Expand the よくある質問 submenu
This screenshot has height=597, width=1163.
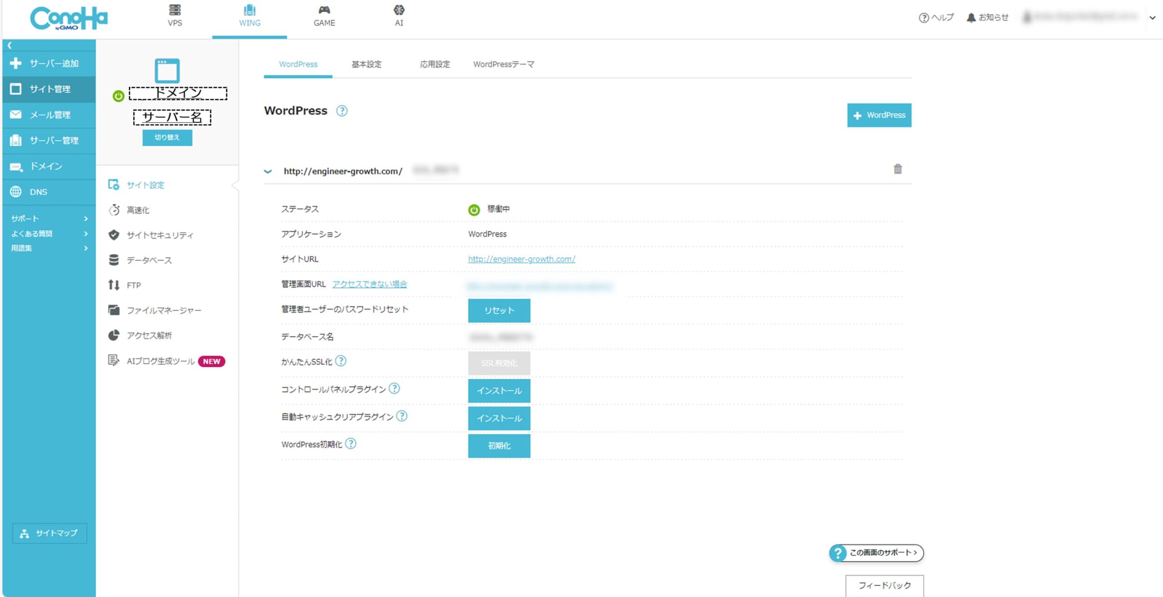[49, 234]
